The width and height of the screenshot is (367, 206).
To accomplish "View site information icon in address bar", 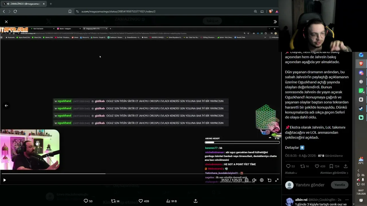I will pyautogui.click(x=77, y=11).
